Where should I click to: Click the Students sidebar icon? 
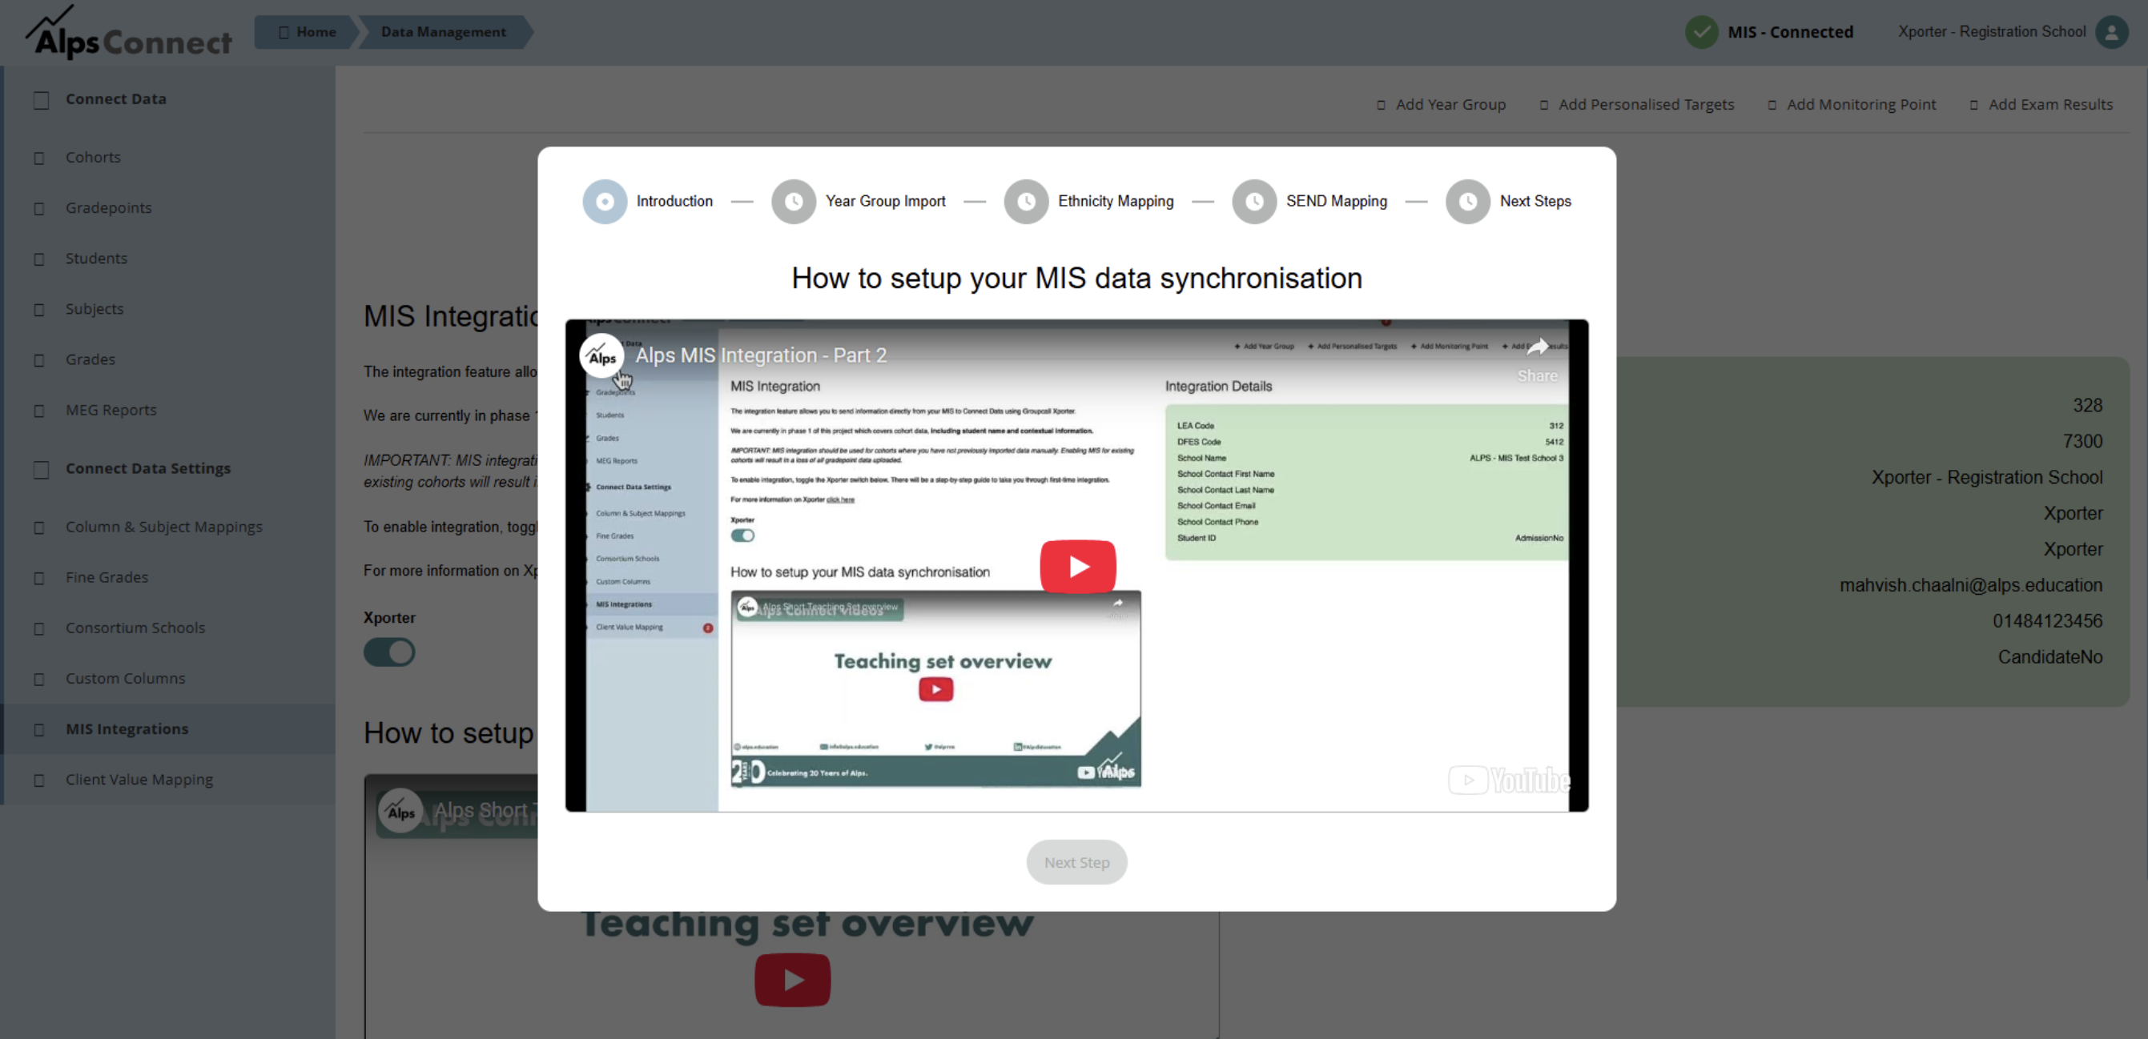(39, 259)
